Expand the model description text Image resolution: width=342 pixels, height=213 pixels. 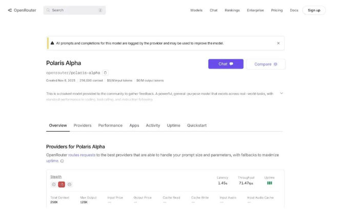point(281,93)
